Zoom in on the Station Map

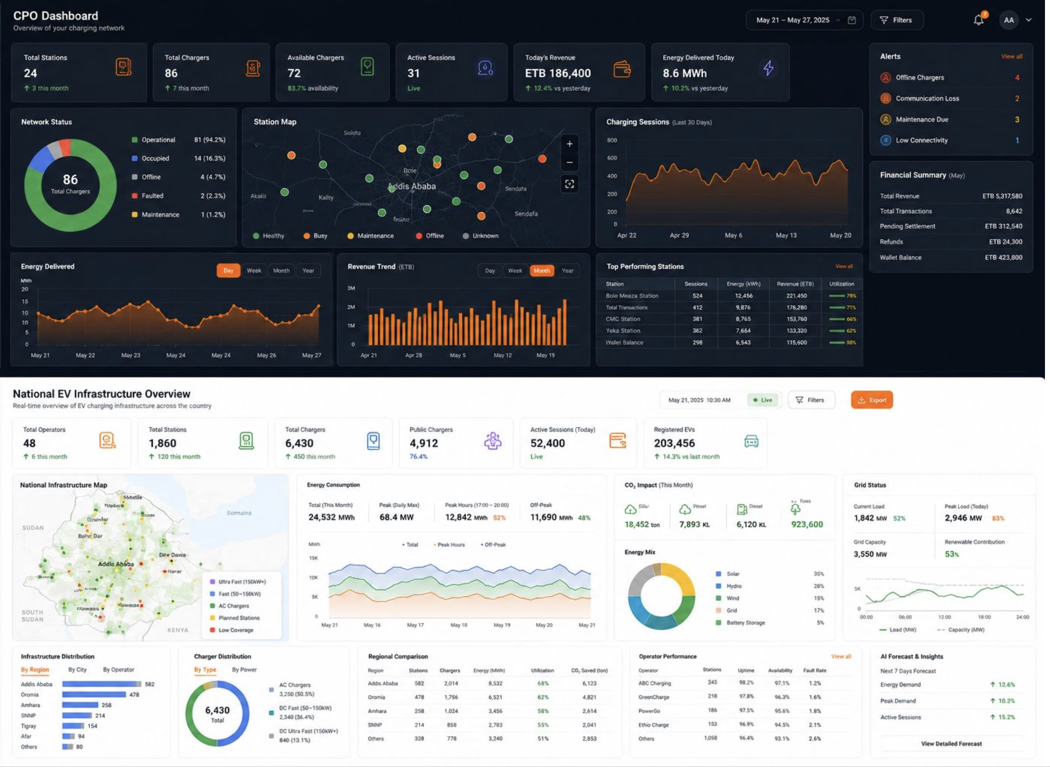coord(569,144)
